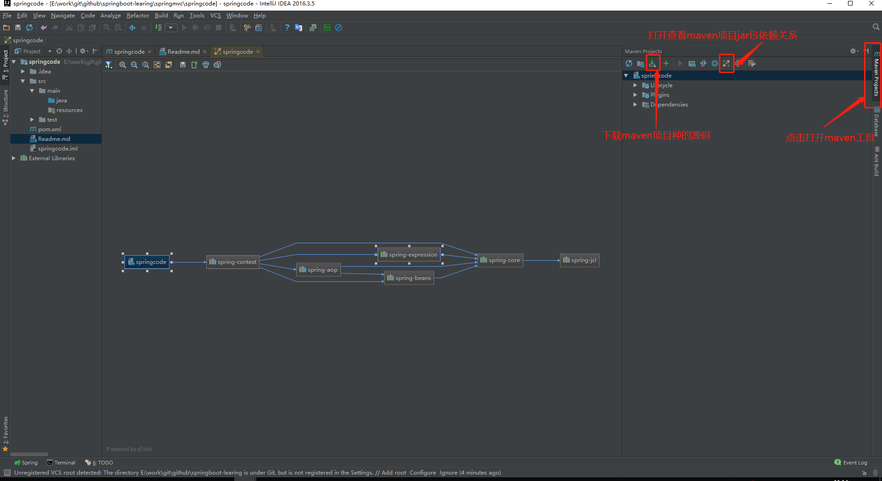The width and height of the screenshot is (882, 481).
Task: Click Execute Maven Goal icon
Action: click(x=692, y=63)
